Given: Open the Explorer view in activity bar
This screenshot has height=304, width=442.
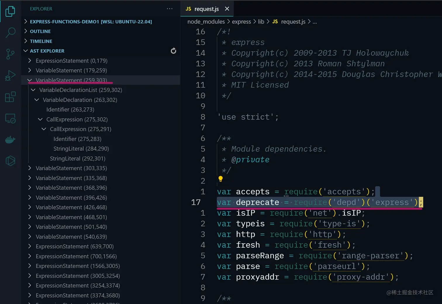Looking at the screenshot, I should coord(10,11).
